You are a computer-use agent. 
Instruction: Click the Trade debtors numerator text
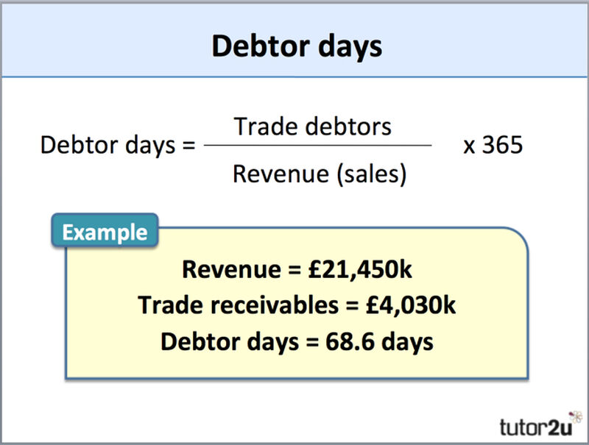(x=312, y=126)
